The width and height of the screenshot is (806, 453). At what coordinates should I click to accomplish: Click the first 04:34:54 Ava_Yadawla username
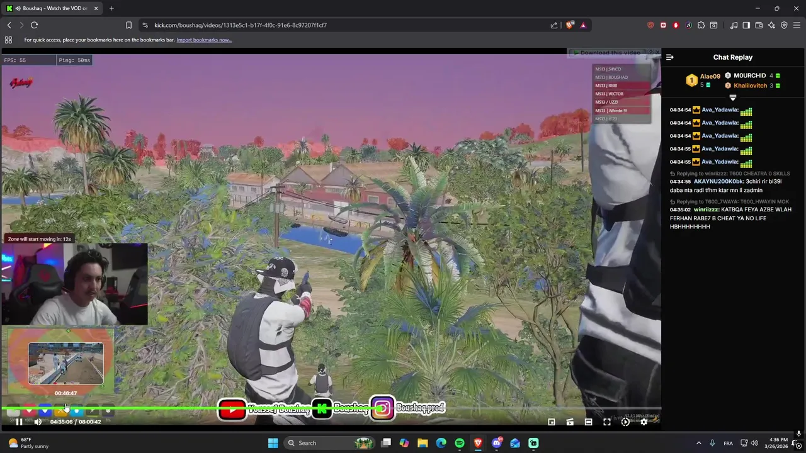[720, 110]
